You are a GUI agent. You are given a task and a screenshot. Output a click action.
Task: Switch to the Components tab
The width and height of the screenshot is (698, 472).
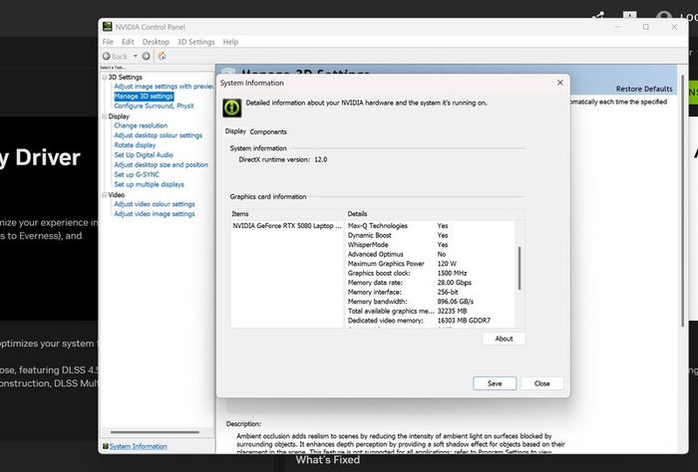(268, 132)
